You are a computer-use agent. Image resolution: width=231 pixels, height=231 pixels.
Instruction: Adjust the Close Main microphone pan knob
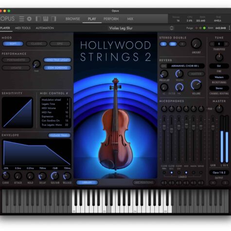click(164, 109)
